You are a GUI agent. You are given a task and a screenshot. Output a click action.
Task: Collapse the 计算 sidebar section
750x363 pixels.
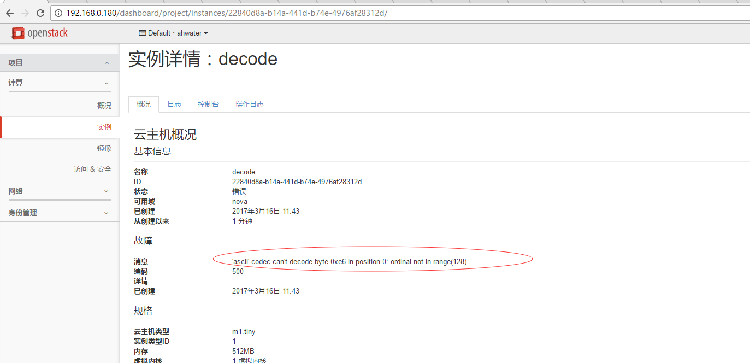point(59,83)
